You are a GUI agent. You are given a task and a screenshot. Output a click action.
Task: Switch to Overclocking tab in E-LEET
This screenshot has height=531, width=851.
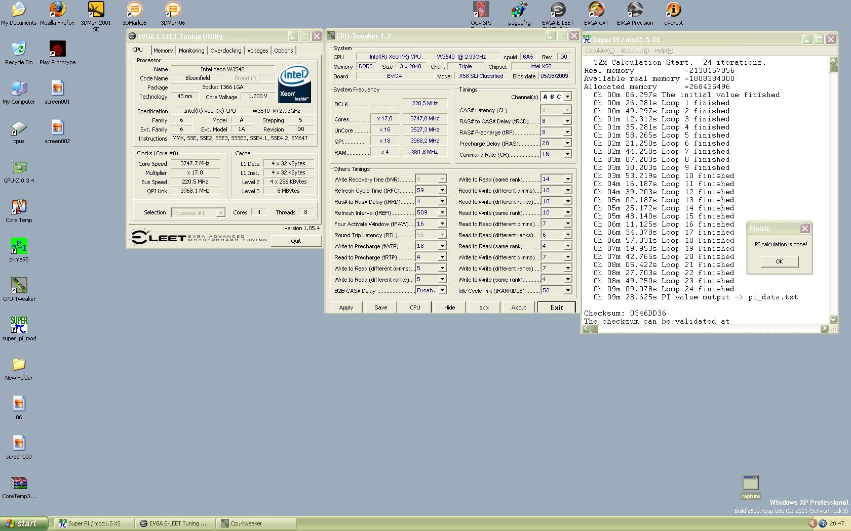(x=226, y=51)
